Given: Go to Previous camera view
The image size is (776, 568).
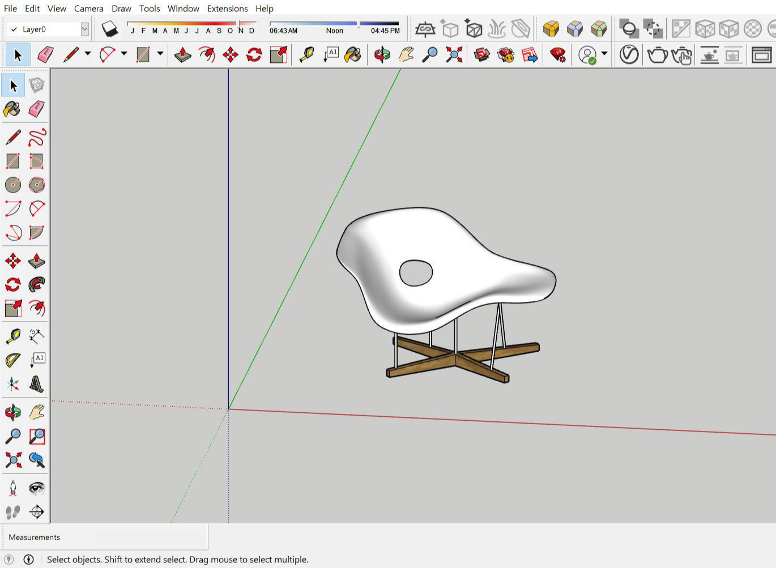Looking at the screenshot, I should tap(37, 460).
